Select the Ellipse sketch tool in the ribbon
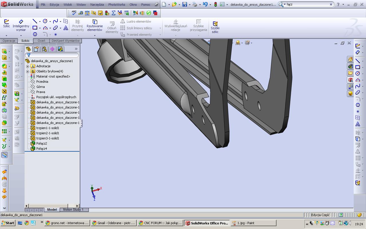The image size is (366, 229). click(55, 28)
